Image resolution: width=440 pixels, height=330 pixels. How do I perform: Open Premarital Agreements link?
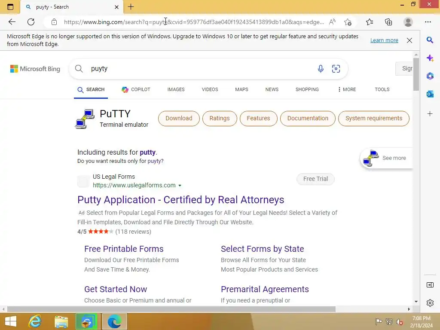pyautogui.click(x=265, y=289)
